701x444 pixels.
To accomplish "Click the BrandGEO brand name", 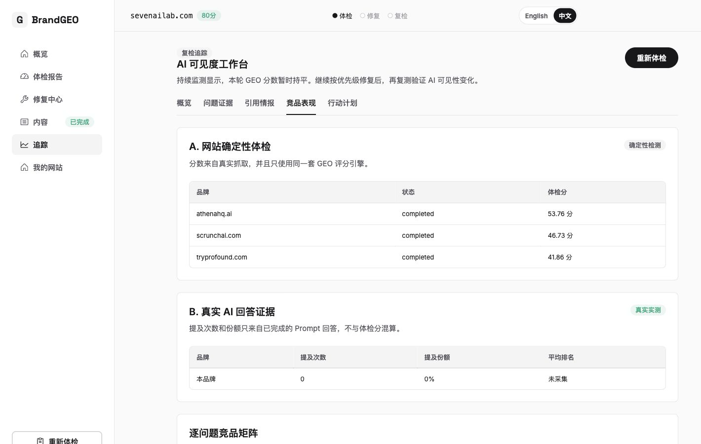I will (55, 20).
